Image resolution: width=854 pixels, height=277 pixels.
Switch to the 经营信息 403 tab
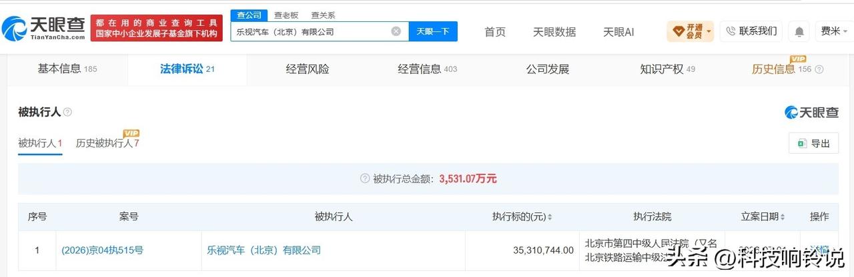point(428,69)
